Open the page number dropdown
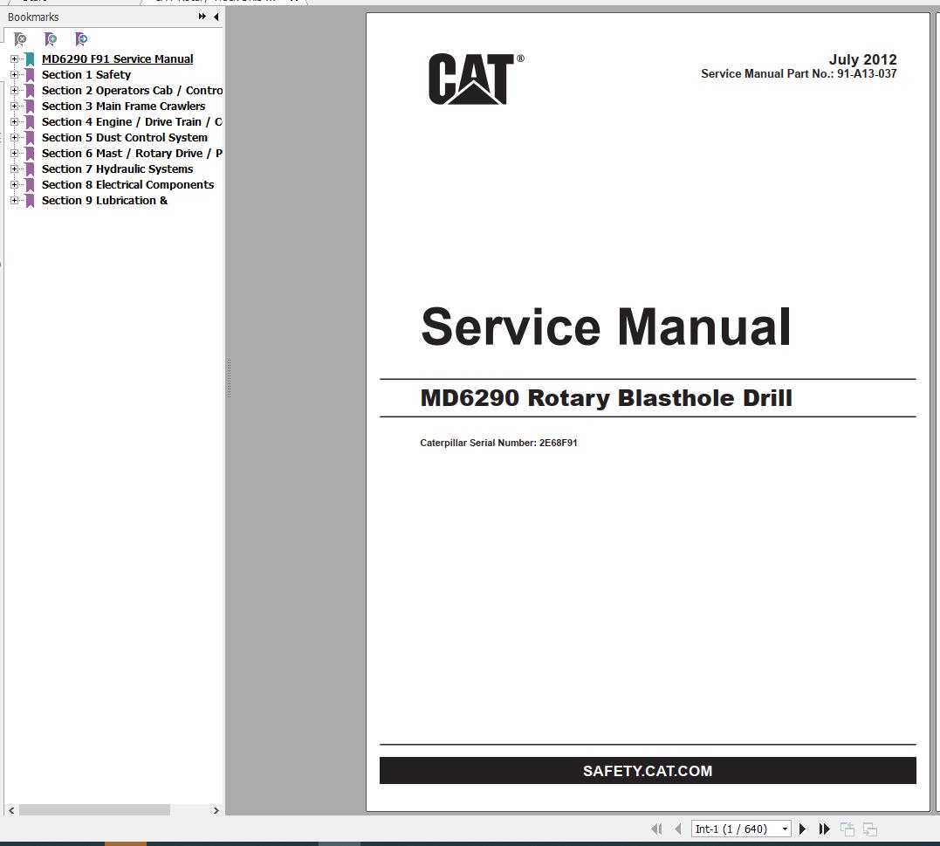 tap(785, 829)
